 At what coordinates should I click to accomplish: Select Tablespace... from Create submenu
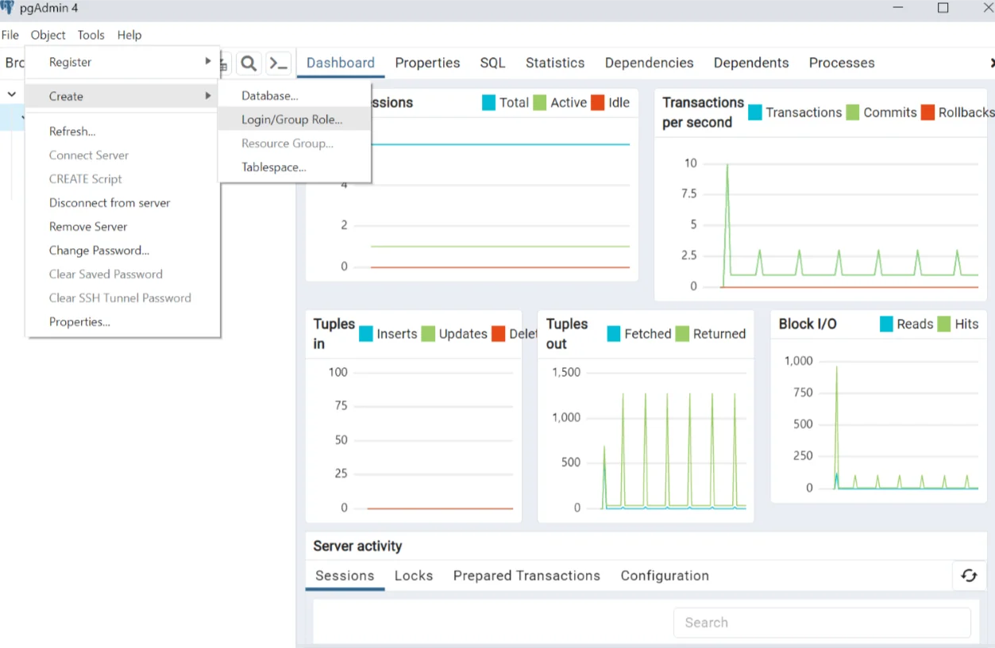(x=295, y=167)
